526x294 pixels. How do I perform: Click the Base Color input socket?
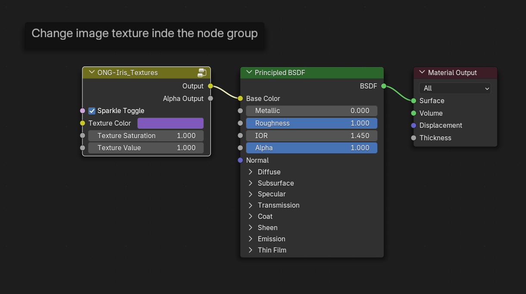[240, 98]
